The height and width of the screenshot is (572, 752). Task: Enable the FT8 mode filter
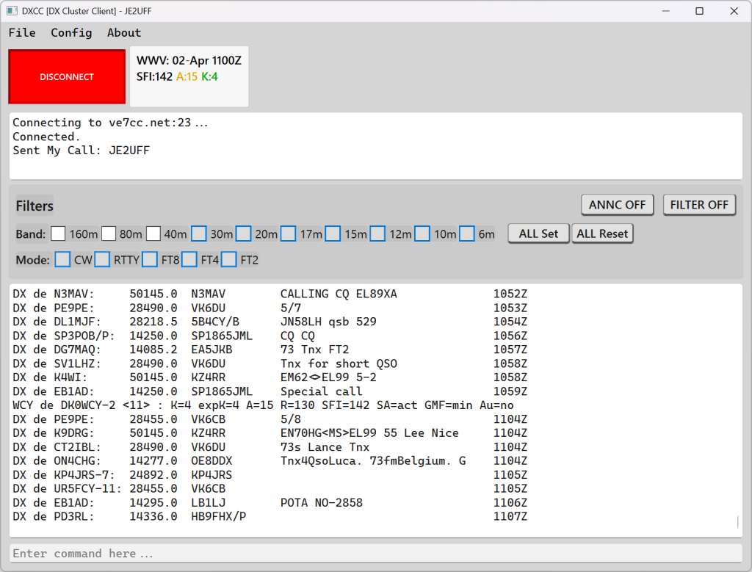150,259
